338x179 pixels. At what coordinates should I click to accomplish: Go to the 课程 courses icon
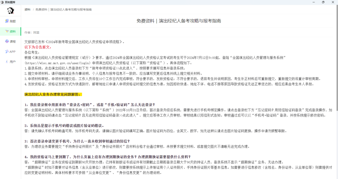click(x=7, y=41)
